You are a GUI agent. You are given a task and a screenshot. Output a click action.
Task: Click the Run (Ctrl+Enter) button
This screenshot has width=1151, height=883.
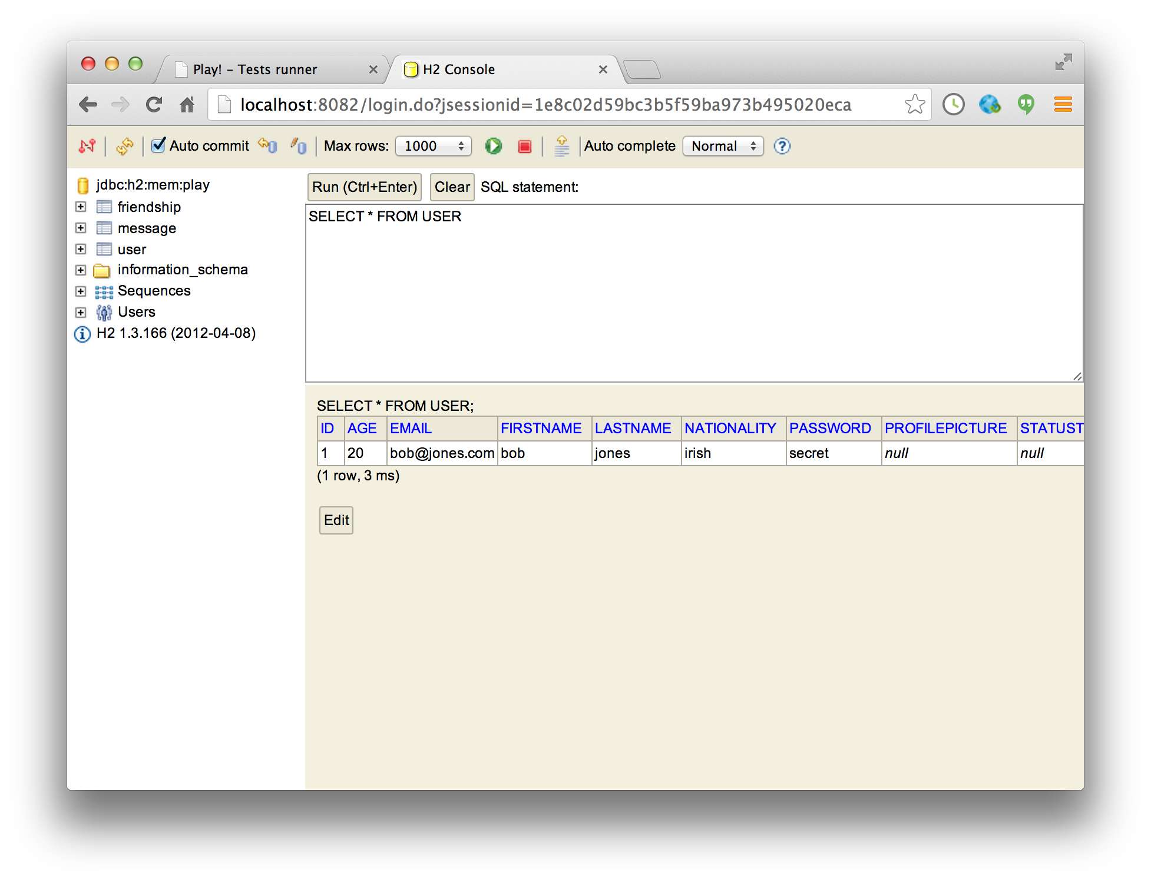[x=364, y=187]
